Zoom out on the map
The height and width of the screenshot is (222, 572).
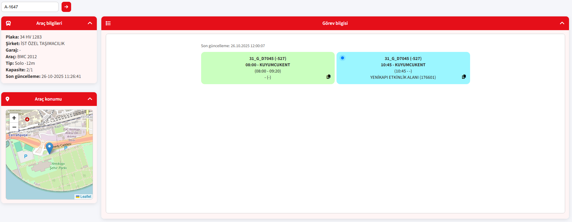point(14,127)
